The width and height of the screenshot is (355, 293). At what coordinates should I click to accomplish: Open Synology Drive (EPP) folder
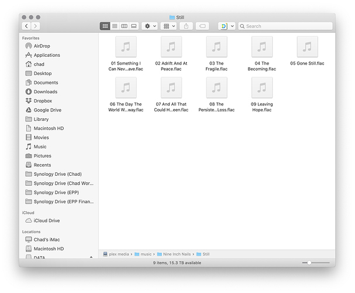[59, 192]
